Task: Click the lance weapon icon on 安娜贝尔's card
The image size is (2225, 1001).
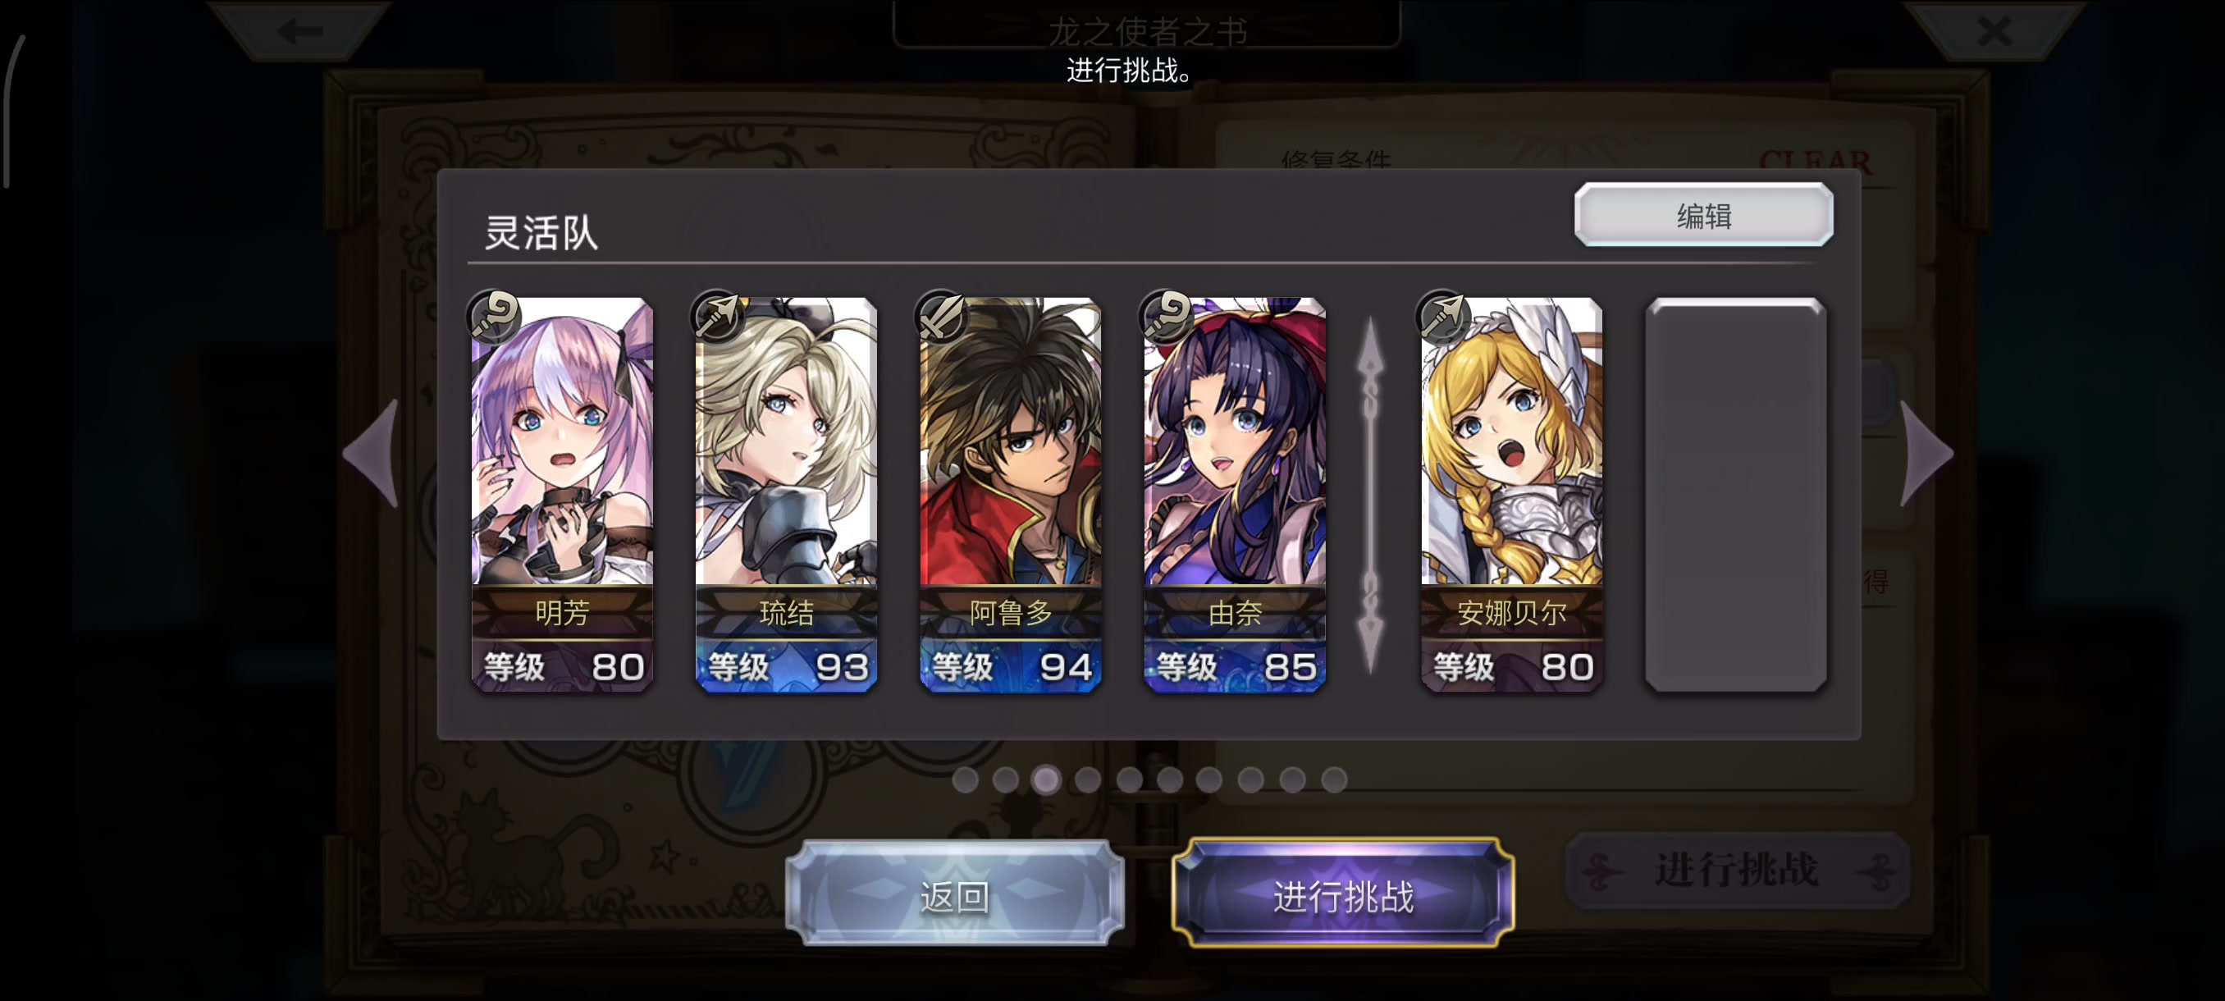Action: point(1444,316)
